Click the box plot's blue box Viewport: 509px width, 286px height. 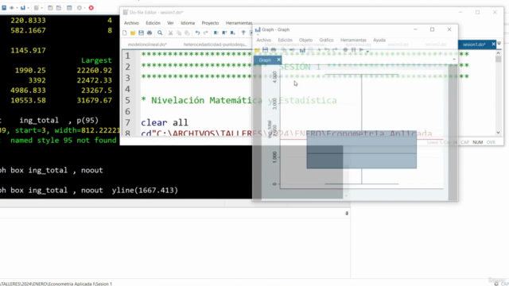362,149
